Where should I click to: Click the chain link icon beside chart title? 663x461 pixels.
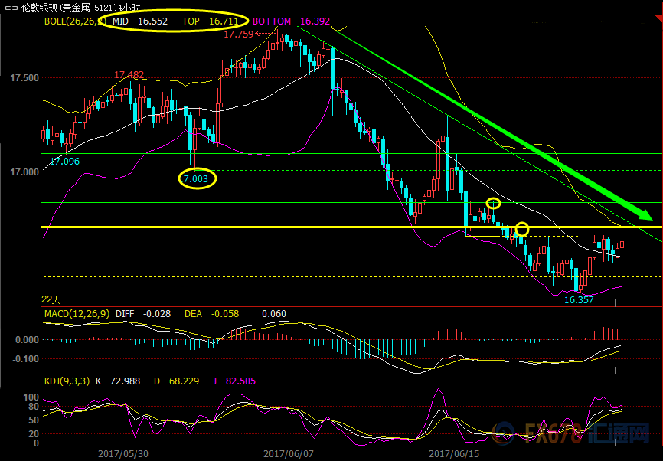coord(9,7)
